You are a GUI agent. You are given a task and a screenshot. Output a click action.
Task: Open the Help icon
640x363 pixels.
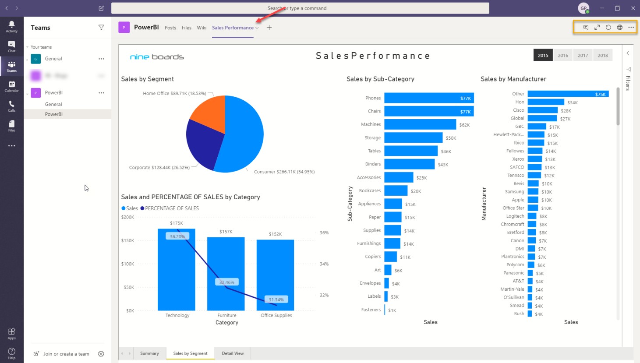pos(11,353)
